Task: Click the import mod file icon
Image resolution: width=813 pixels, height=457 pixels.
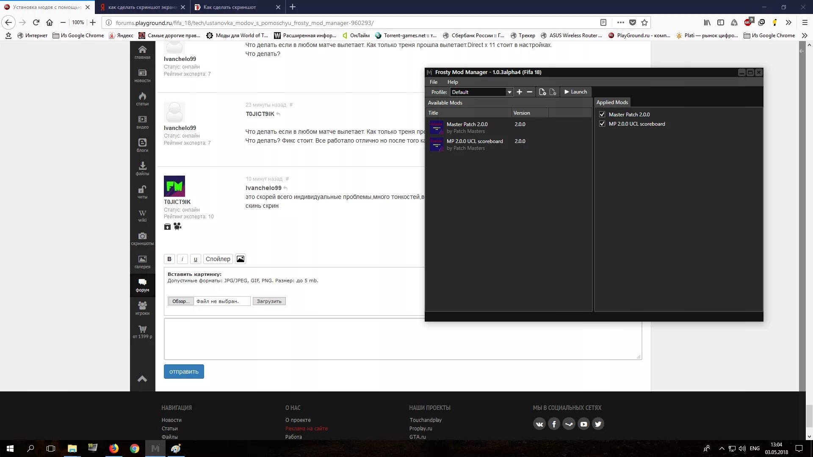Action: [542, 92]
